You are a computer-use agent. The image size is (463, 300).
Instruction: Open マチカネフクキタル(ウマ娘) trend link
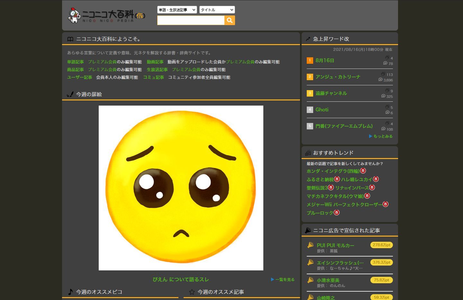pyautogui.click(x=335, y=196)
